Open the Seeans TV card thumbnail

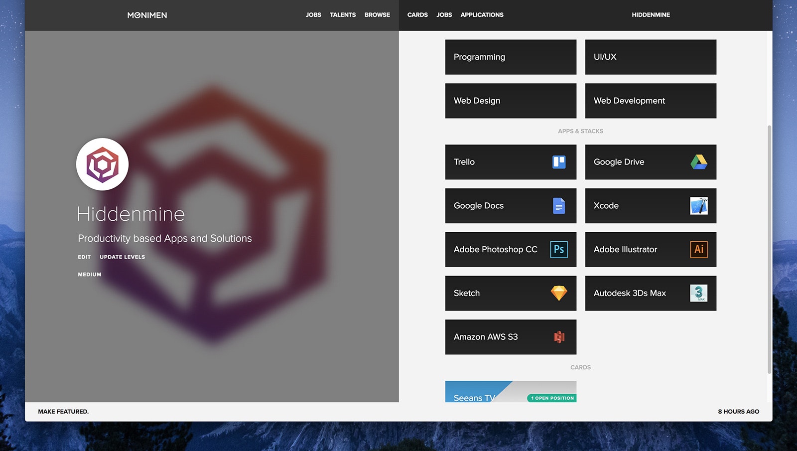[x=511, y=392]
